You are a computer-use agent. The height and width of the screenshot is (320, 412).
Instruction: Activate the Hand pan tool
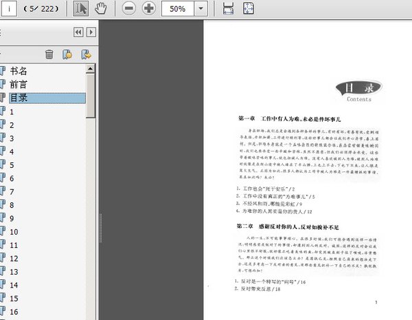(x=101, y=10)
